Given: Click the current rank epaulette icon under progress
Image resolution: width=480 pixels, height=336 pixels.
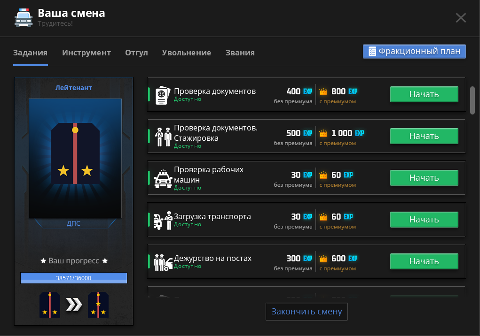Looking at the screenshot, I should (49, 305).
